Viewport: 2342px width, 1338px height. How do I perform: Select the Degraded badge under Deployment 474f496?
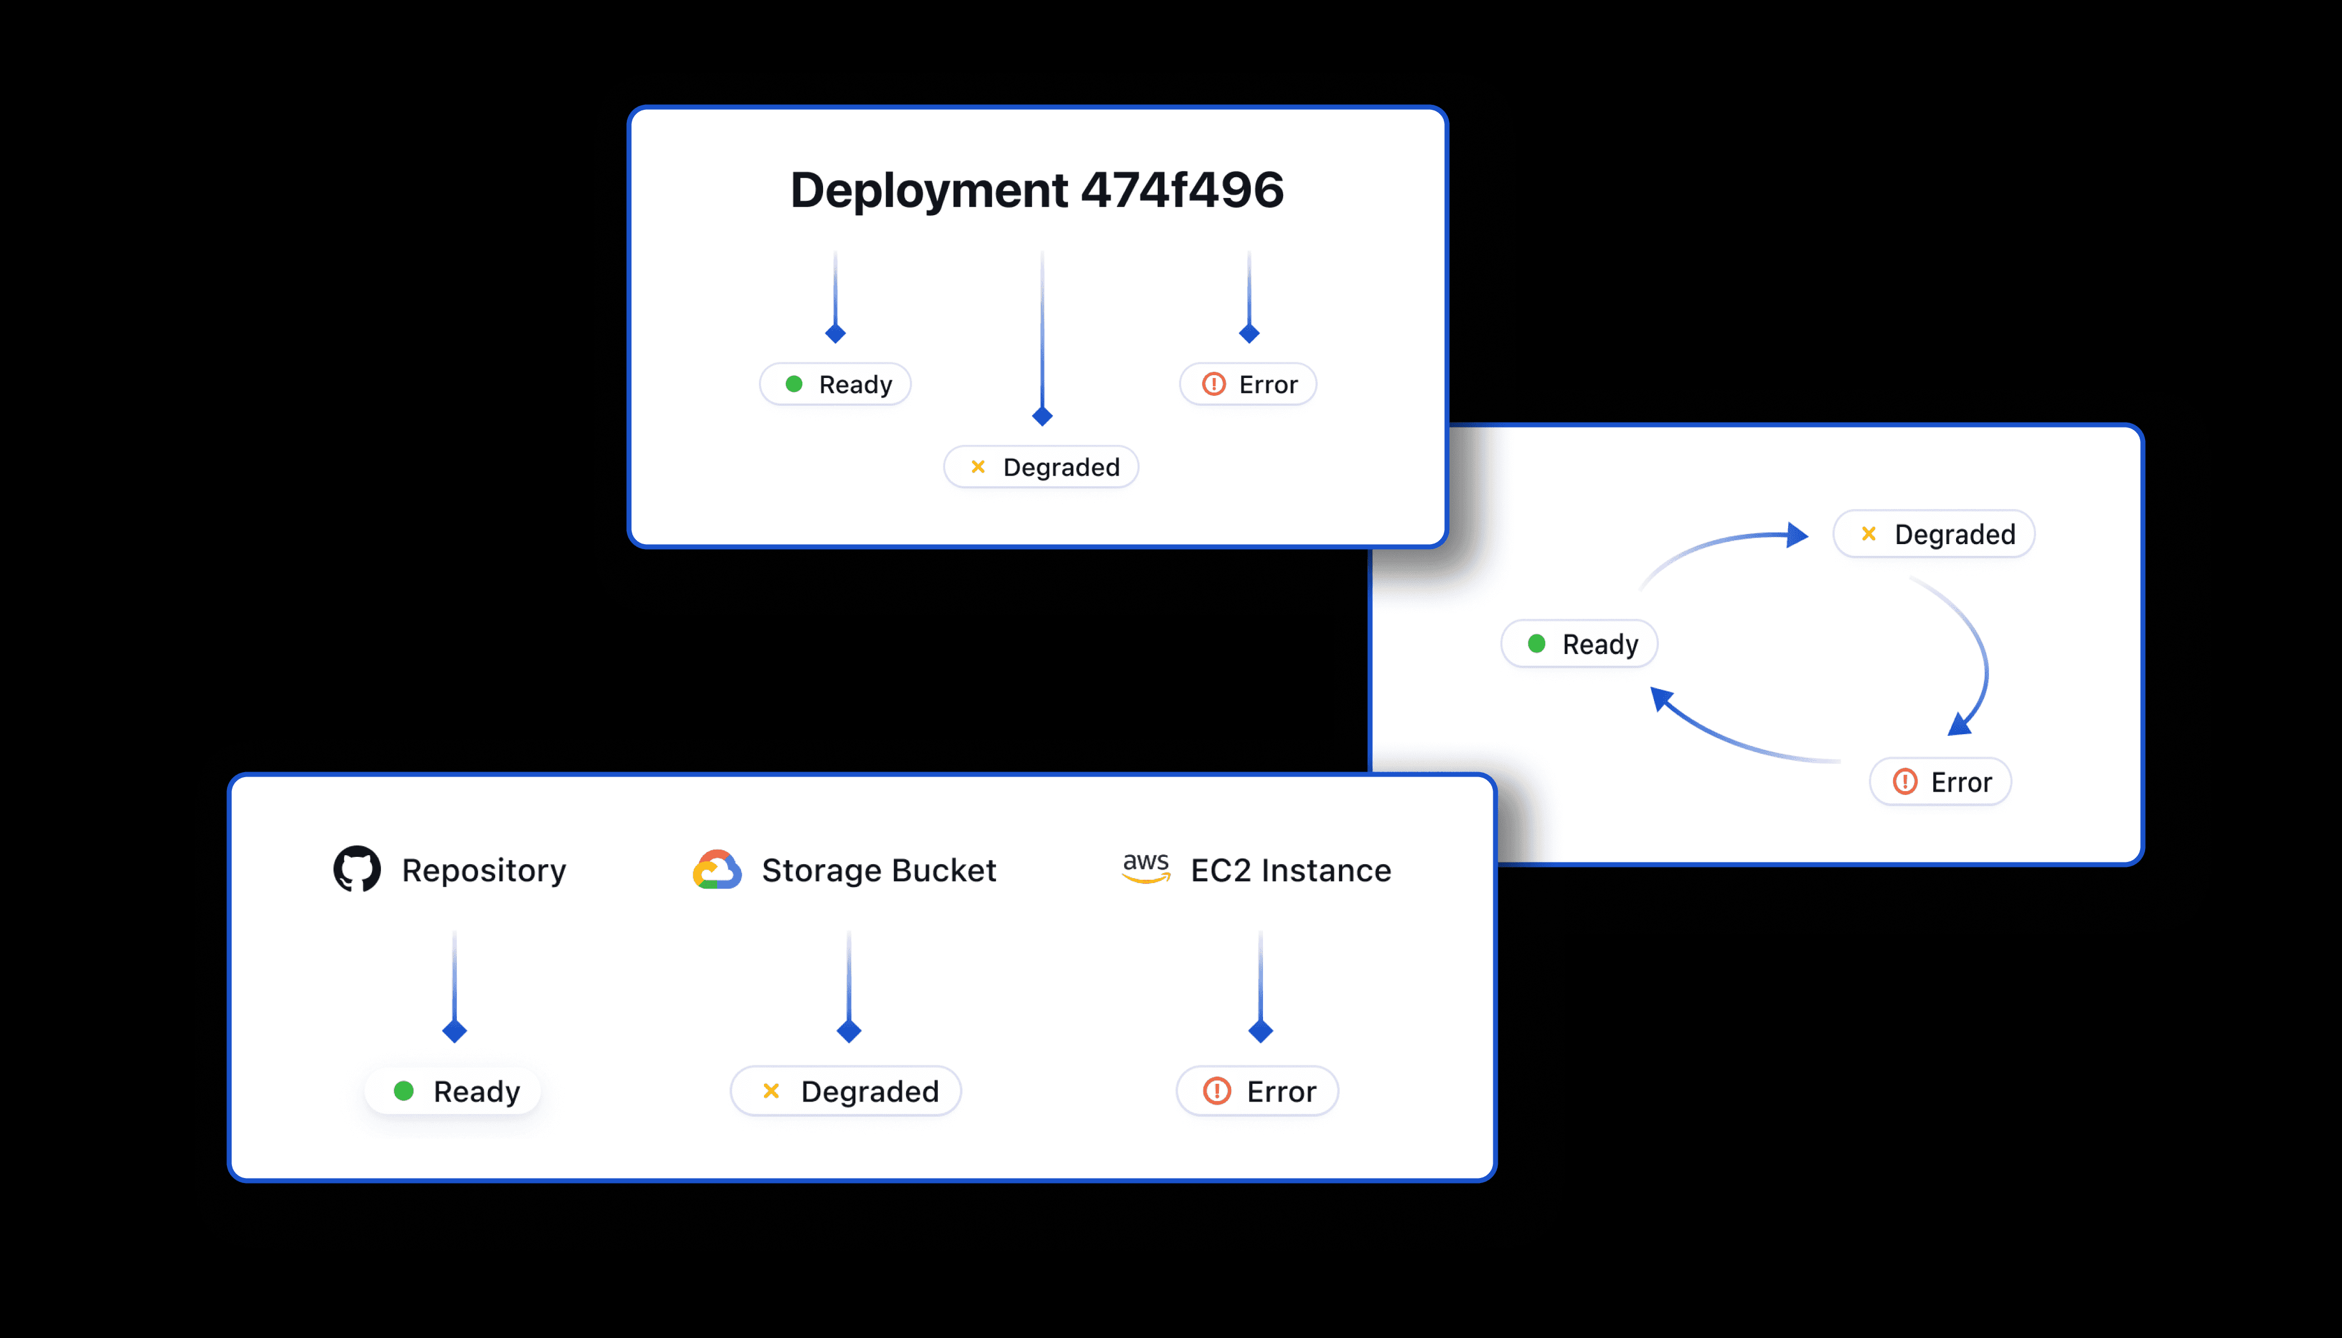click(x=1042, y=467)
